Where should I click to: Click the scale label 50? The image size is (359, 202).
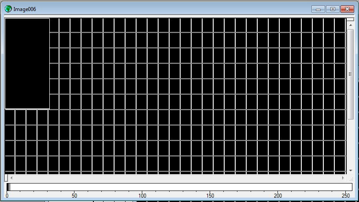pyautogui.click(x=74, y=196)
